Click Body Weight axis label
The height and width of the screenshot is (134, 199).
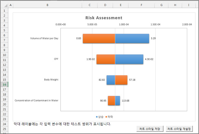click(51, 80)
